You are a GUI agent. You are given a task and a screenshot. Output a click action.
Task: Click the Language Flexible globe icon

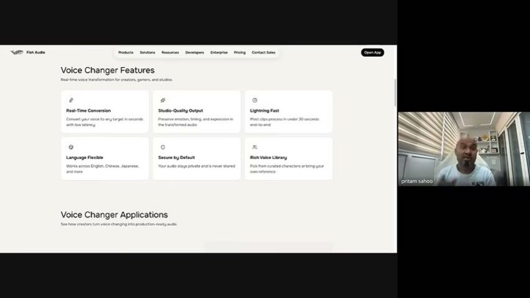coord(71,147)
